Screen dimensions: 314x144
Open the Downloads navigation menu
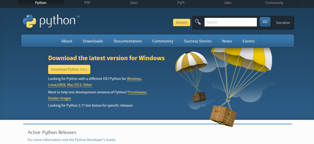point(93,41)
